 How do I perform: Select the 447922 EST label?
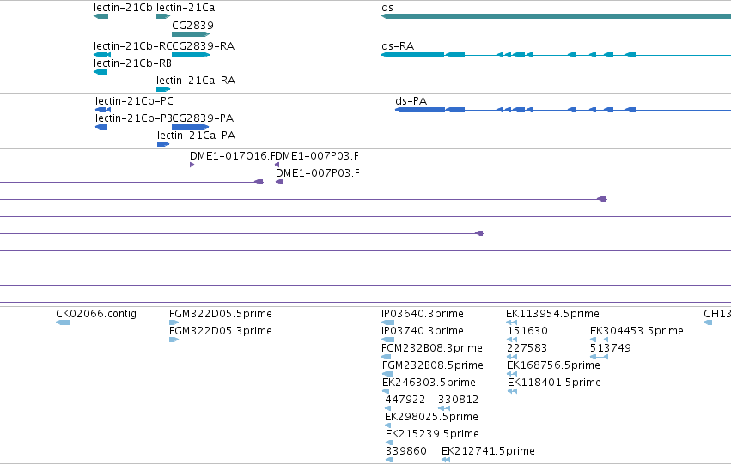coord(405,400)
